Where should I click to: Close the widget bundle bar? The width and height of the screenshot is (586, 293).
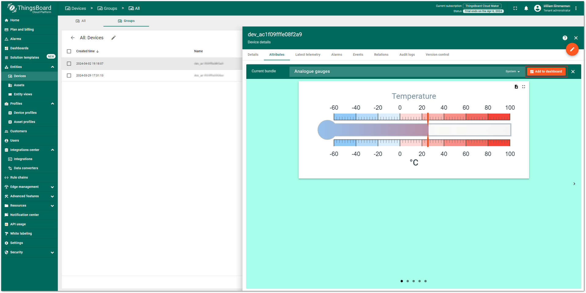tap(573, 72)
